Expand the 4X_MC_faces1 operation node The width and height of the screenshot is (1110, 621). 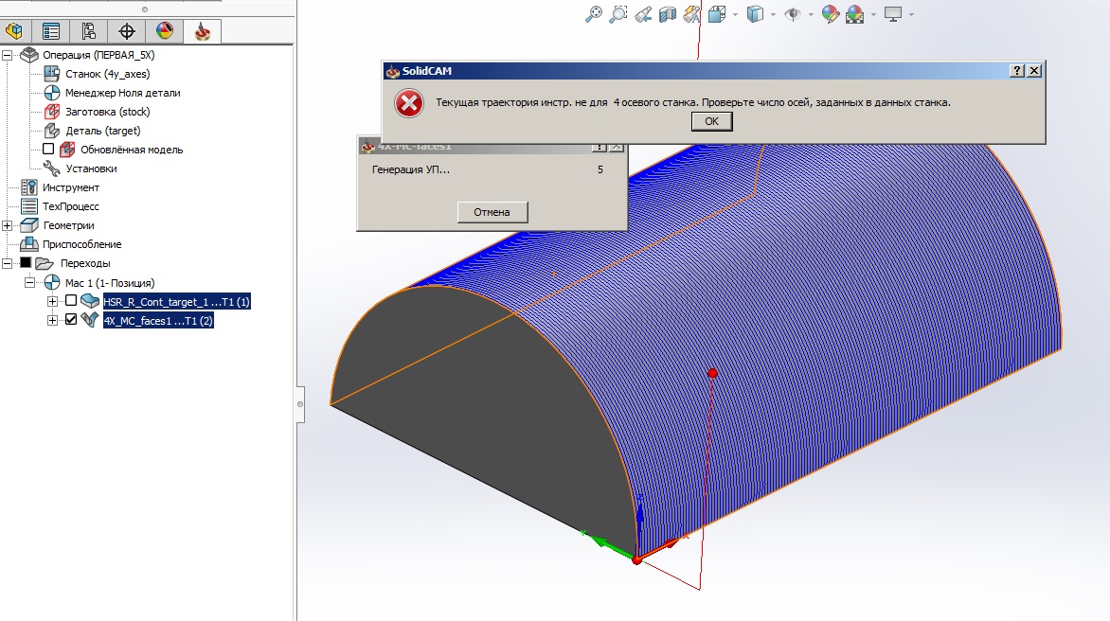pyautogui.click(x=52, y=320)
